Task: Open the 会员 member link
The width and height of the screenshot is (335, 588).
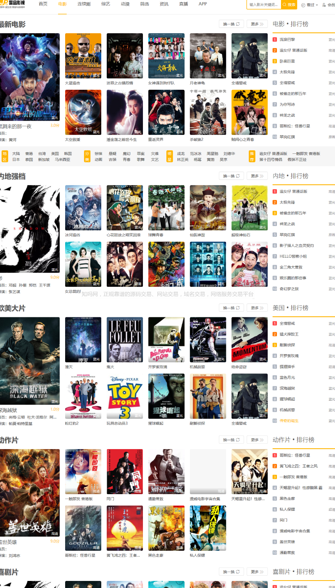Action: (x=328, y=5)
